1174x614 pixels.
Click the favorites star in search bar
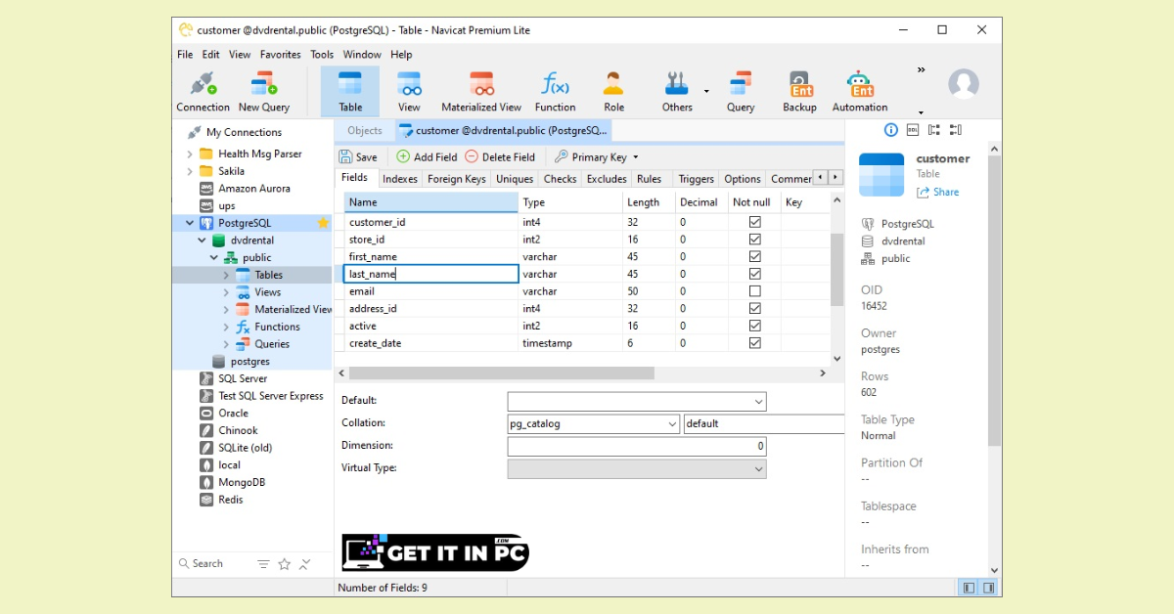coord(285,564)
